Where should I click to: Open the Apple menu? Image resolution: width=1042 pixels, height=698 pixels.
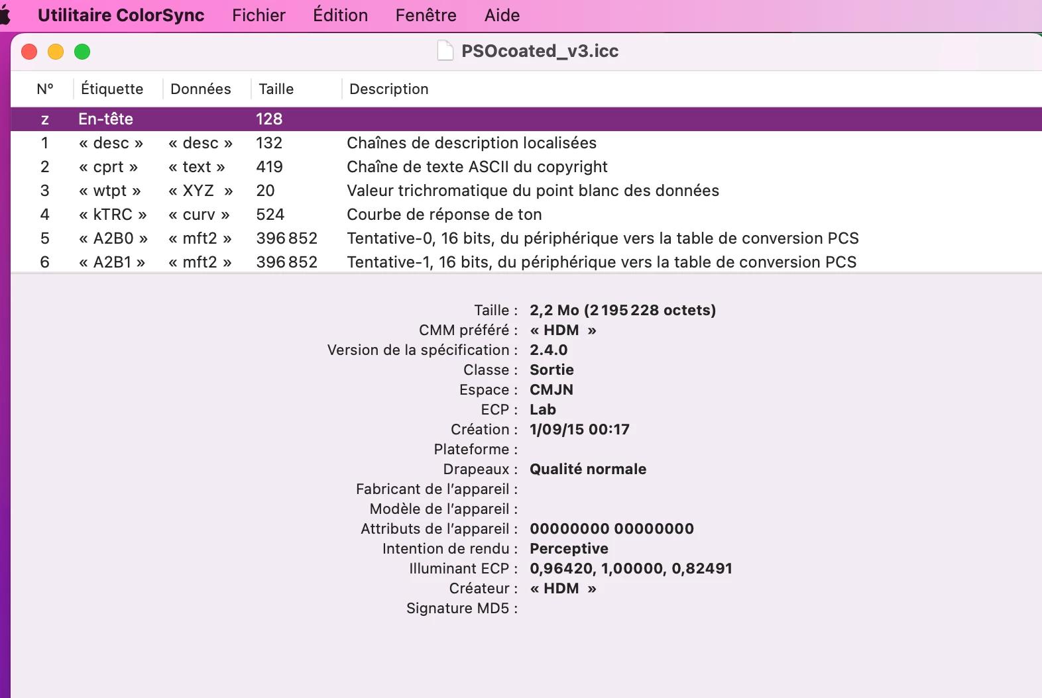pos(4,15)
